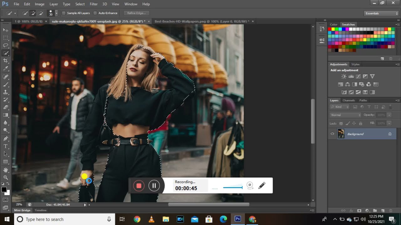Open Photoshop from the Windows taskbar

point(238,219)
